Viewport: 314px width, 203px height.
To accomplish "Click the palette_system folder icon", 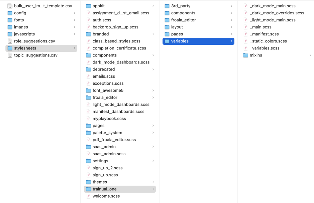I will click(x=88, y=133).
